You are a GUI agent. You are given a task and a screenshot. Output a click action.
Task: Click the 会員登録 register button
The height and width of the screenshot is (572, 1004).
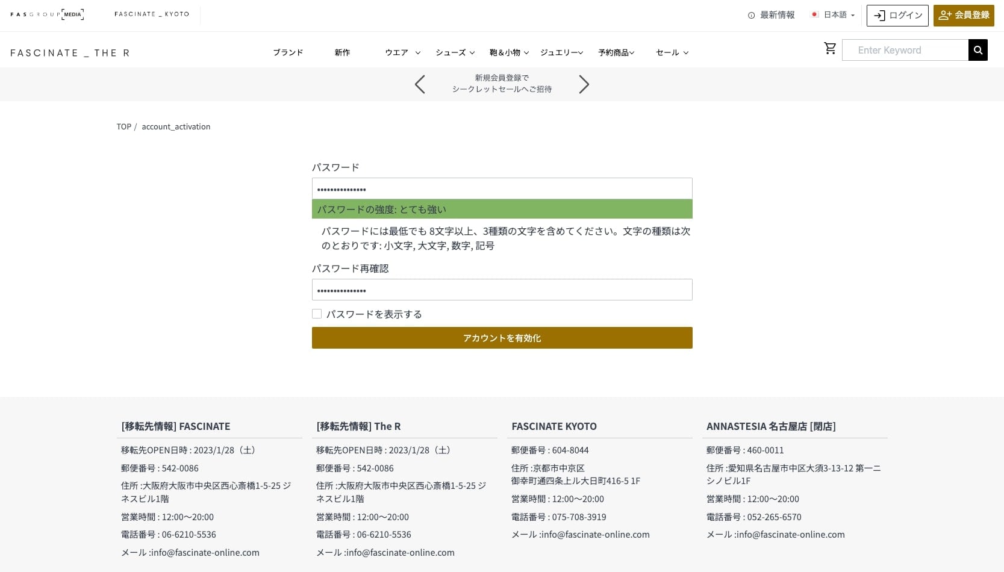[x=964, y=16]
